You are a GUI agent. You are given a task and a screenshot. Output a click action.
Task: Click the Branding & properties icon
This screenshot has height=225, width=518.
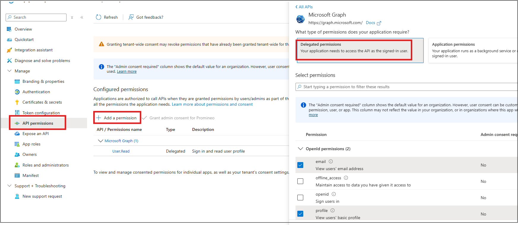point(17,81)
